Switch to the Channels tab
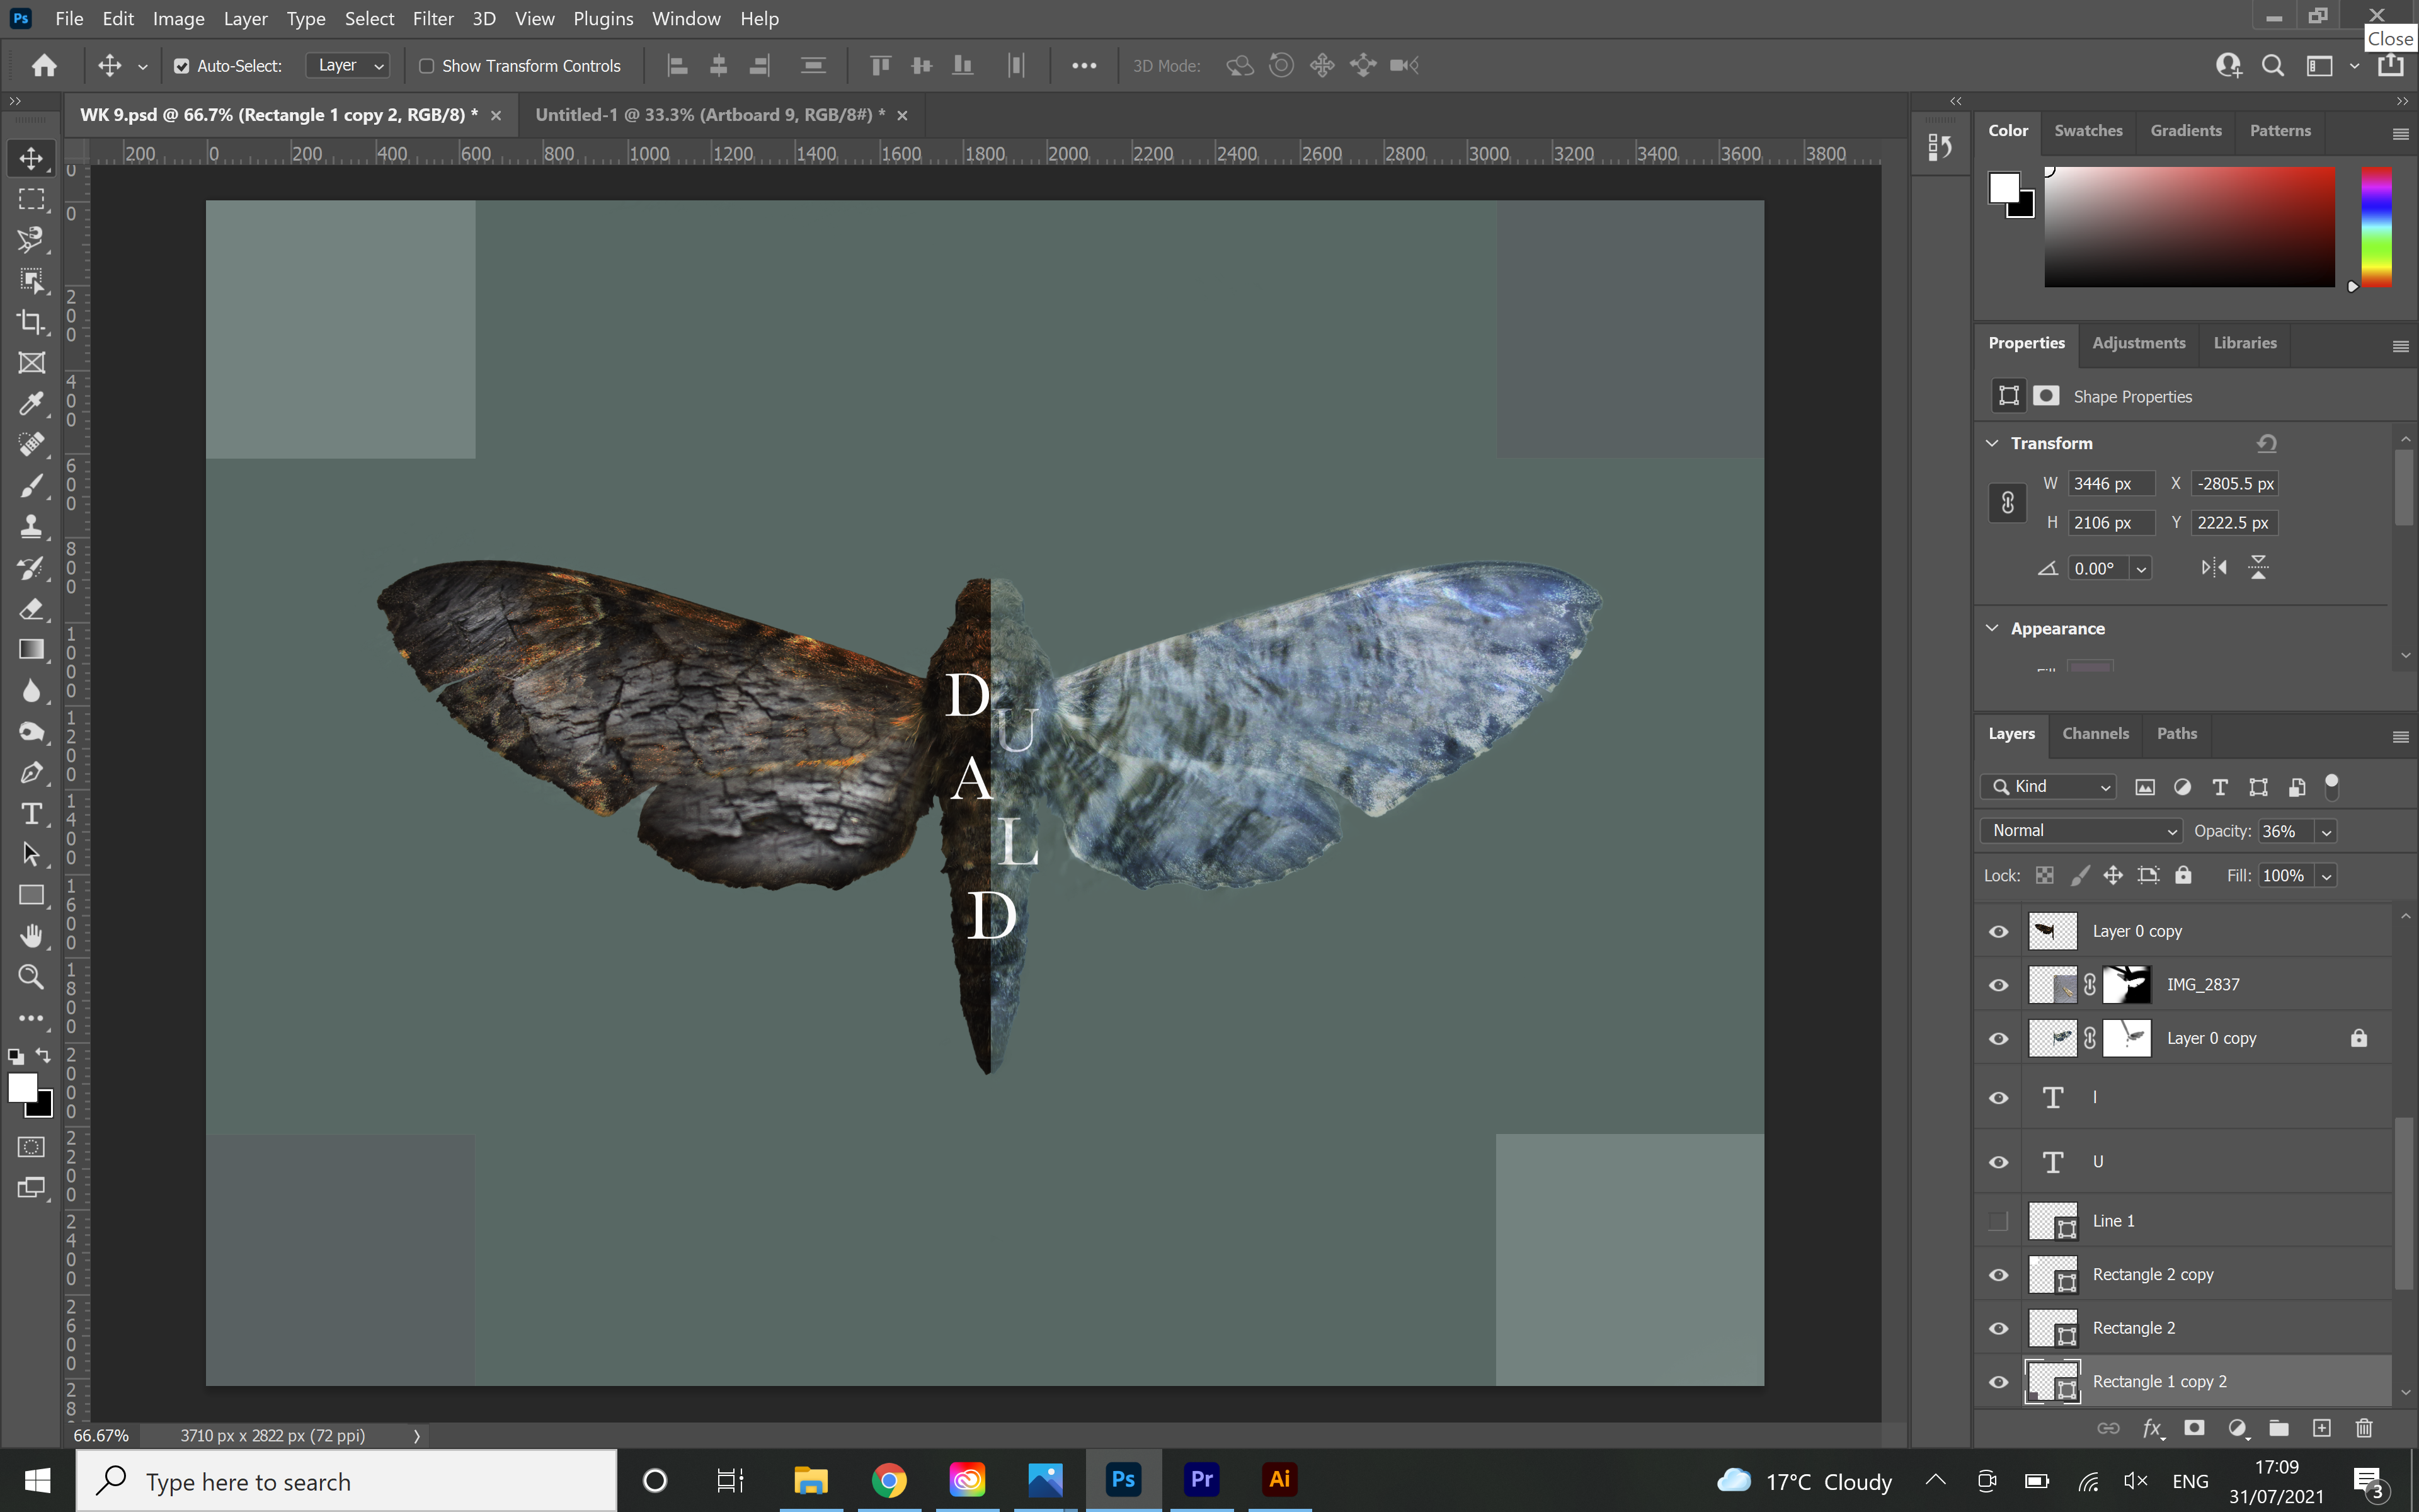Screen dimensions: 2419x1512 pos(2095,734)
